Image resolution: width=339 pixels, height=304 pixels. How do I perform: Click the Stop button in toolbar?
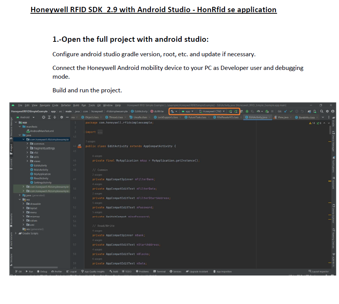[272, 111]
